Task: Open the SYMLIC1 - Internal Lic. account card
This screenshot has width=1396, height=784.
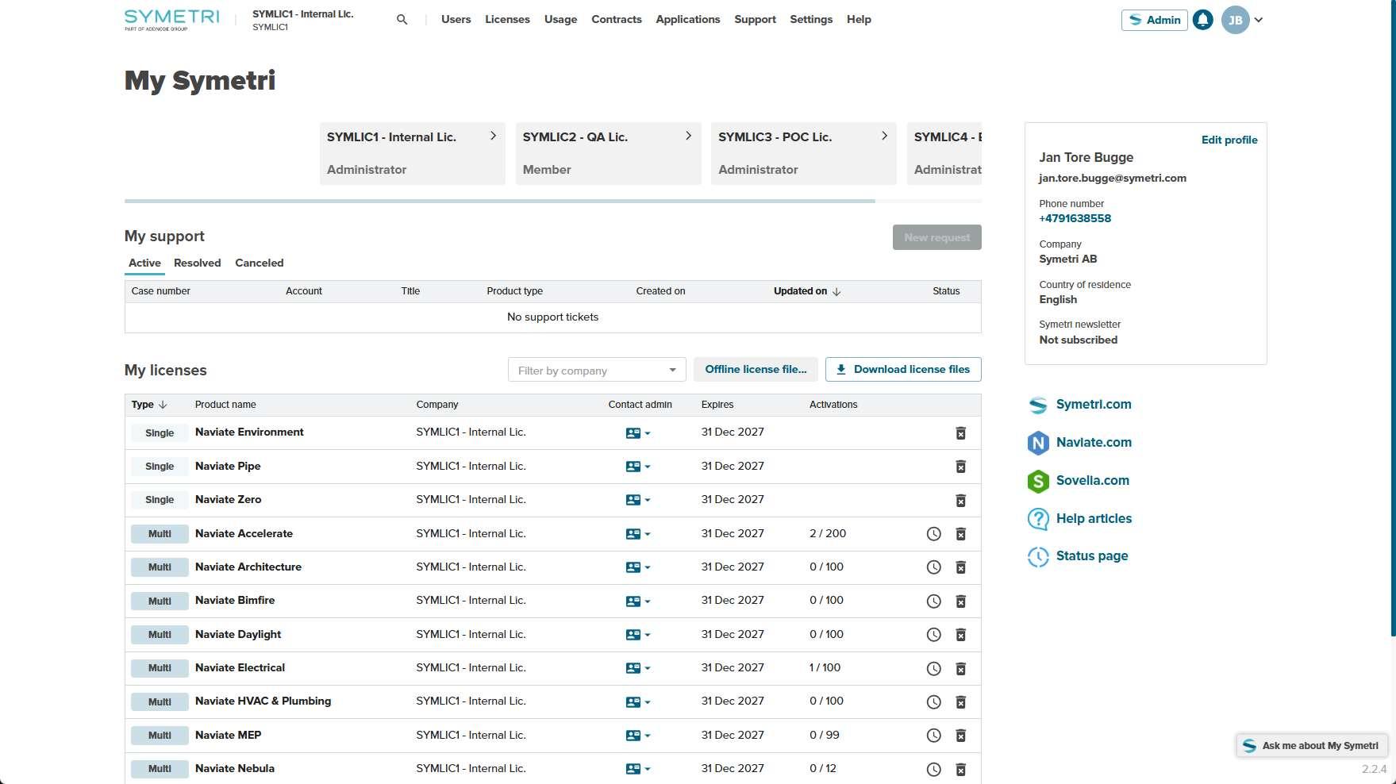Action: coord(413,153)
